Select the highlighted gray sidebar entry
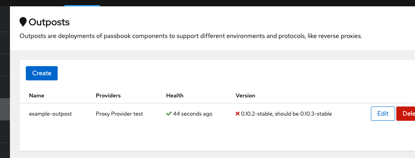This screenshot has width=415, height=158. (5, 109)
